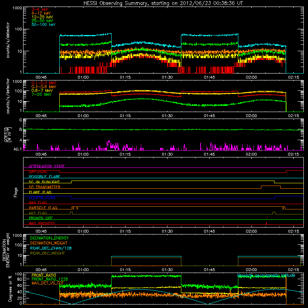This screenshot has height=308, width=308.
Task: Click the yellow FRONT_RATIO legend label
Action: pos(44,275)
